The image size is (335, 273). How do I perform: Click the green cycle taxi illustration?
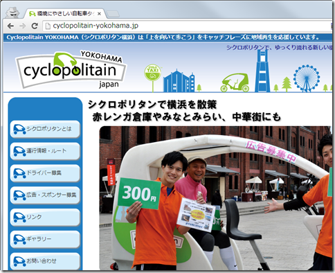pos(235,82)
